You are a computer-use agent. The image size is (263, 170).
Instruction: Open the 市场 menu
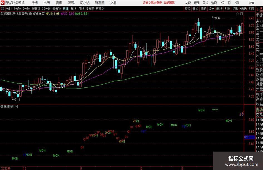coord(47,3)
